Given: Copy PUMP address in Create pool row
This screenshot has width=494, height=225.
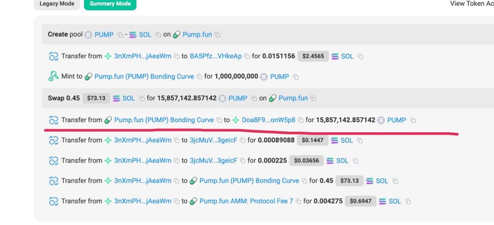Looking at the screenshot, I should point(120,35).
